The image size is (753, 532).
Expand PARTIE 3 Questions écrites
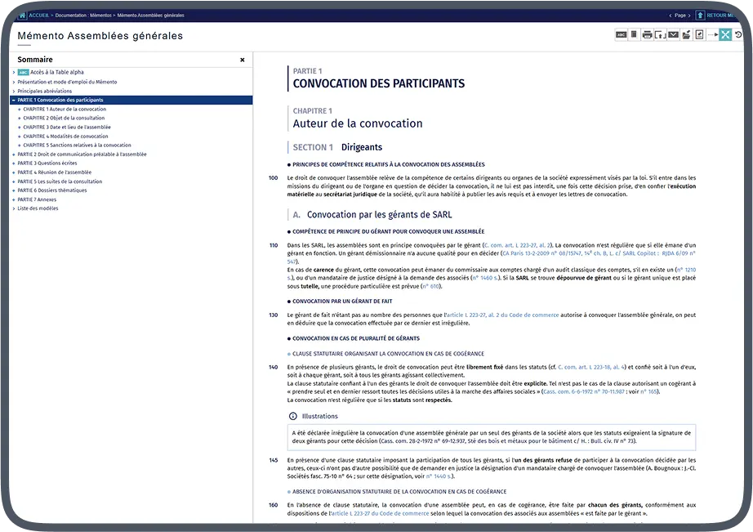coord(14,163)
